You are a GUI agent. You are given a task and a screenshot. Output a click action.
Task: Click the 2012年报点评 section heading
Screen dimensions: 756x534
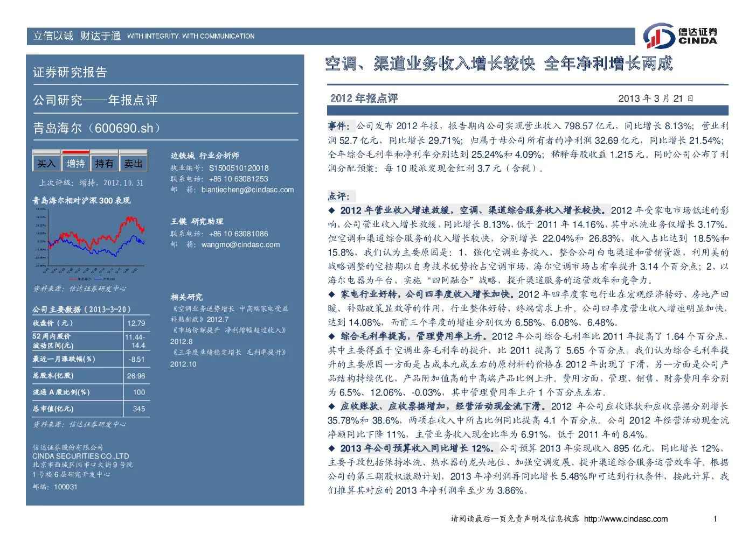364,98
